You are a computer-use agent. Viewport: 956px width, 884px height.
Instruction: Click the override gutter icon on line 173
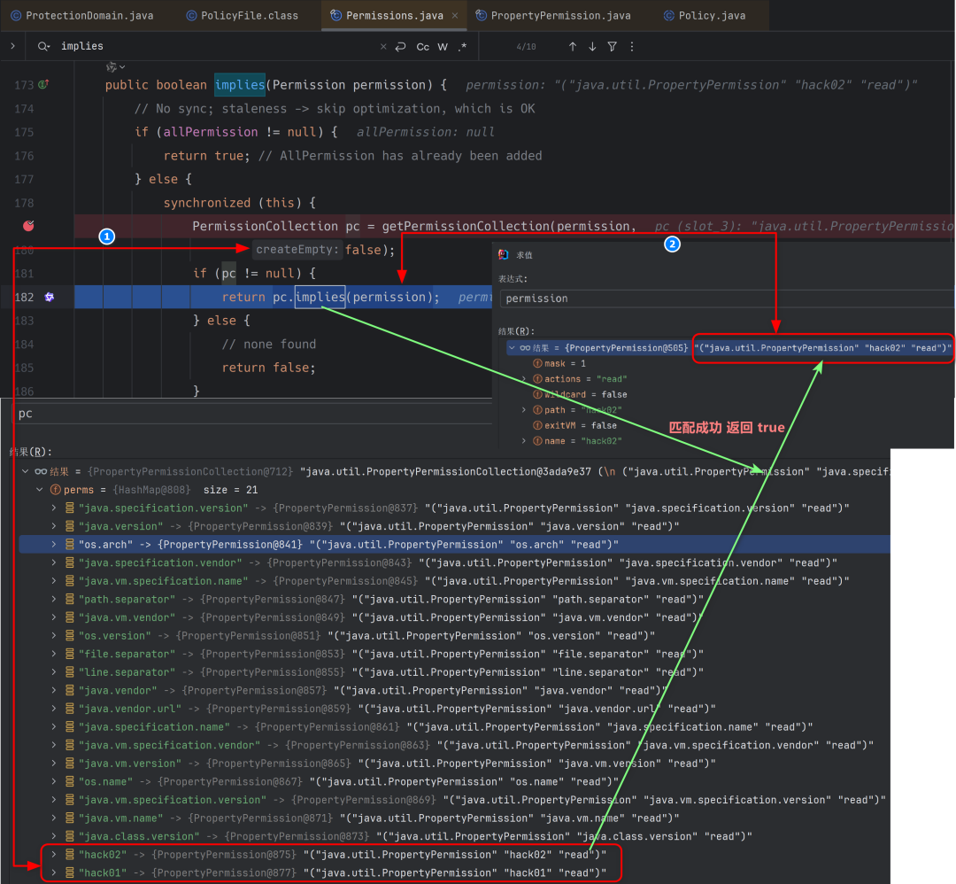click(43, 84)
